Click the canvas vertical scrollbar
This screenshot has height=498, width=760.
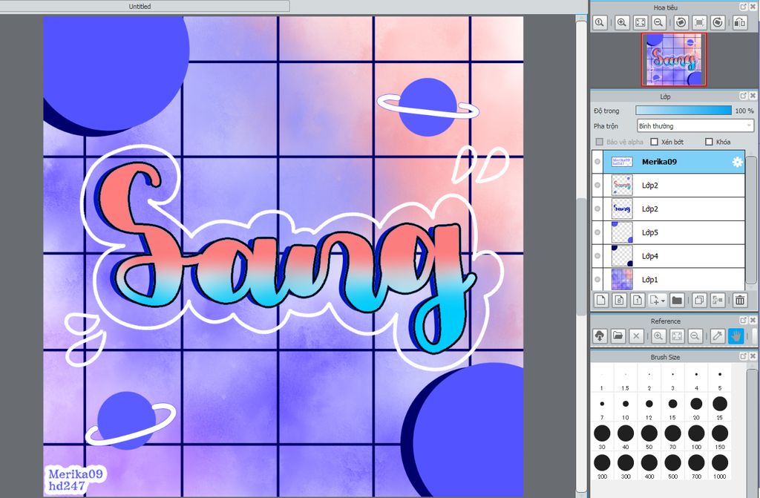click(580, 257)
